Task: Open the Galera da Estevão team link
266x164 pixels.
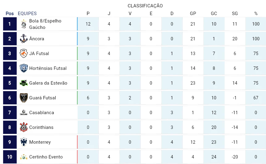Action: [x=48, y=83]
